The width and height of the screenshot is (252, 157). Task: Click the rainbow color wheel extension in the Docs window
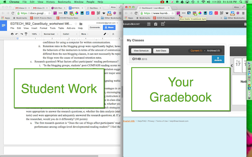pos(77,13)
